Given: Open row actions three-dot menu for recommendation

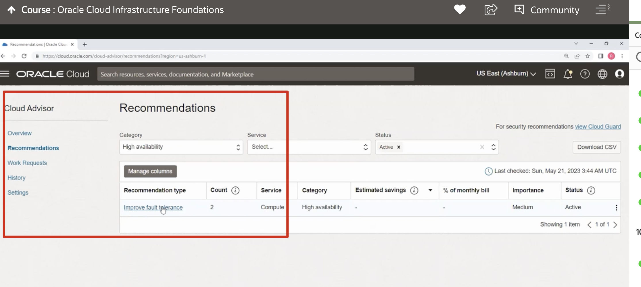Looking at the screenshot, I should 616,208.
